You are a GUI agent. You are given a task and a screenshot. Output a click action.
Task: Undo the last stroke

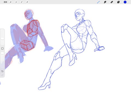pyautogui.click(x=2, y=71)
